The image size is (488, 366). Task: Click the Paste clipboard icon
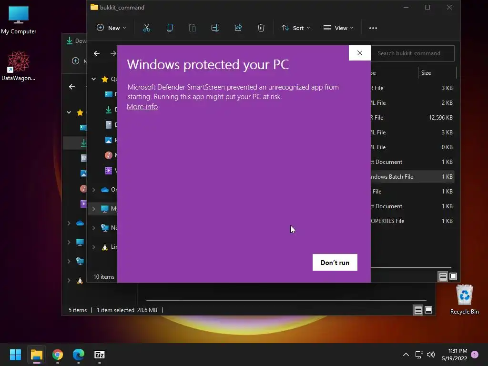pyautogui.click(x=193, y=28)
